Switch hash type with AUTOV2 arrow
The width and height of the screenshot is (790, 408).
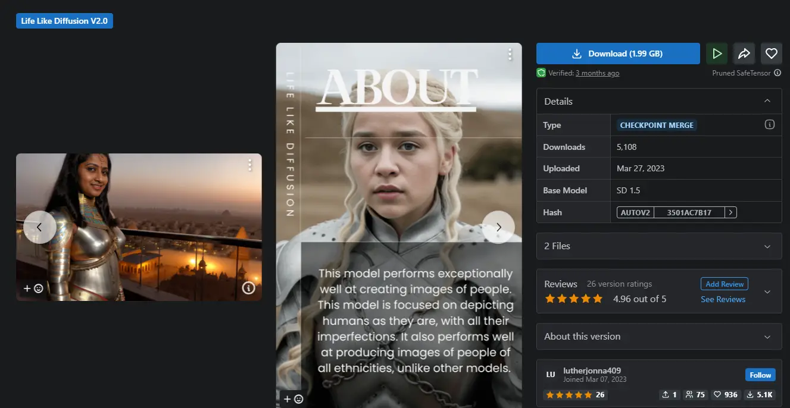coord(730,212)
